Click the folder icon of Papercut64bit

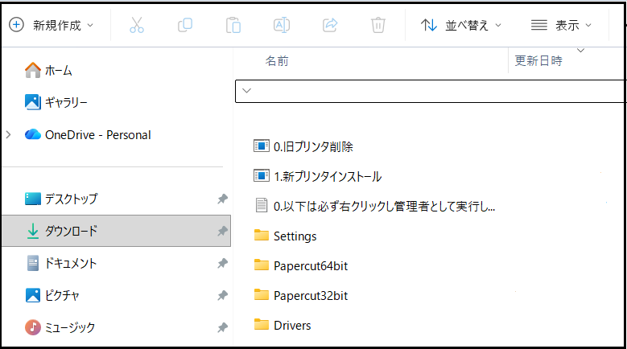(x=262, y=265)
